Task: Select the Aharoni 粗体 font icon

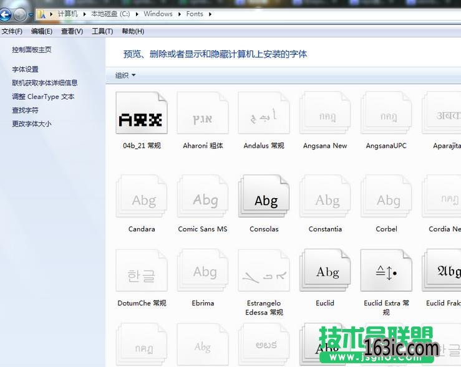Action: pos(203,113)
